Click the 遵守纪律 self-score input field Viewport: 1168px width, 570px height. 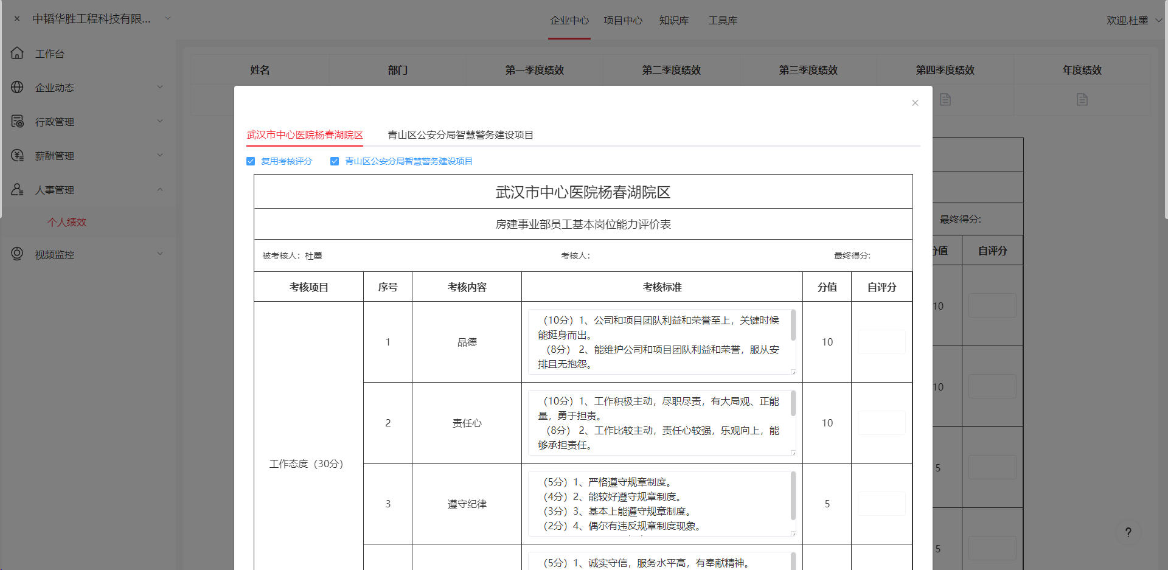[x=881, y=504]
